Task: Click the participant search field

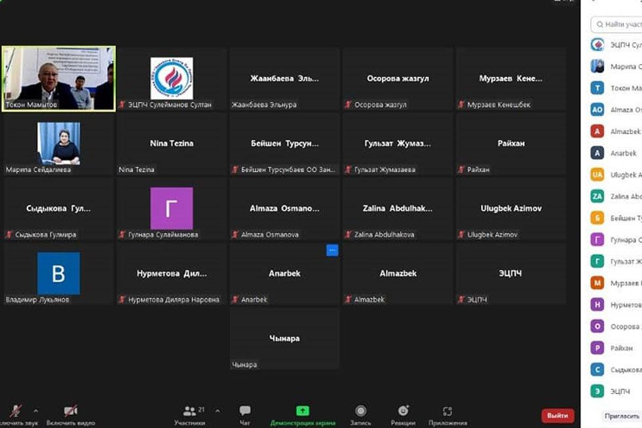Action: [x=619, y=24]
